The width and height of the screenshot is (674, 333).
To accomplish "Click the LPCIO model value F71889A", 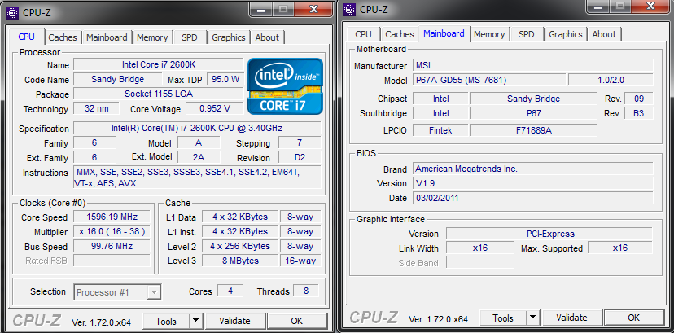I will (x=533, y=130).
